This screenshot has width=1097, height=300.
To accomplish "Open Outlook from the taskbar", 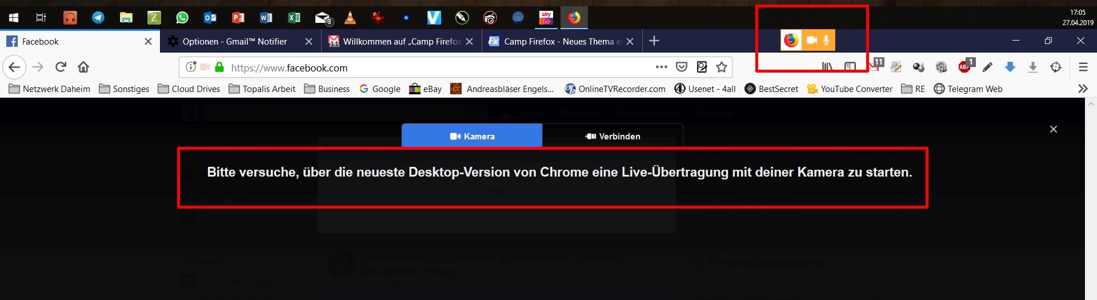I will point(210,18).
